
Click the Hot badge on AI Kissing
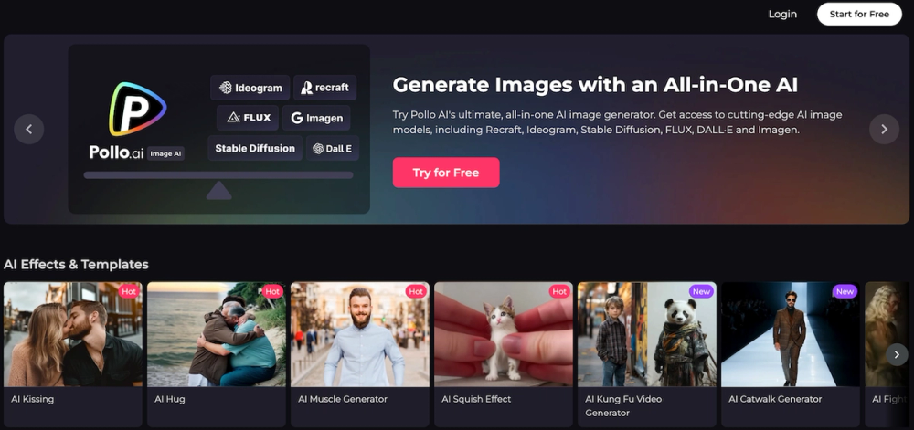pyautogui.click(x=129, y=291)
